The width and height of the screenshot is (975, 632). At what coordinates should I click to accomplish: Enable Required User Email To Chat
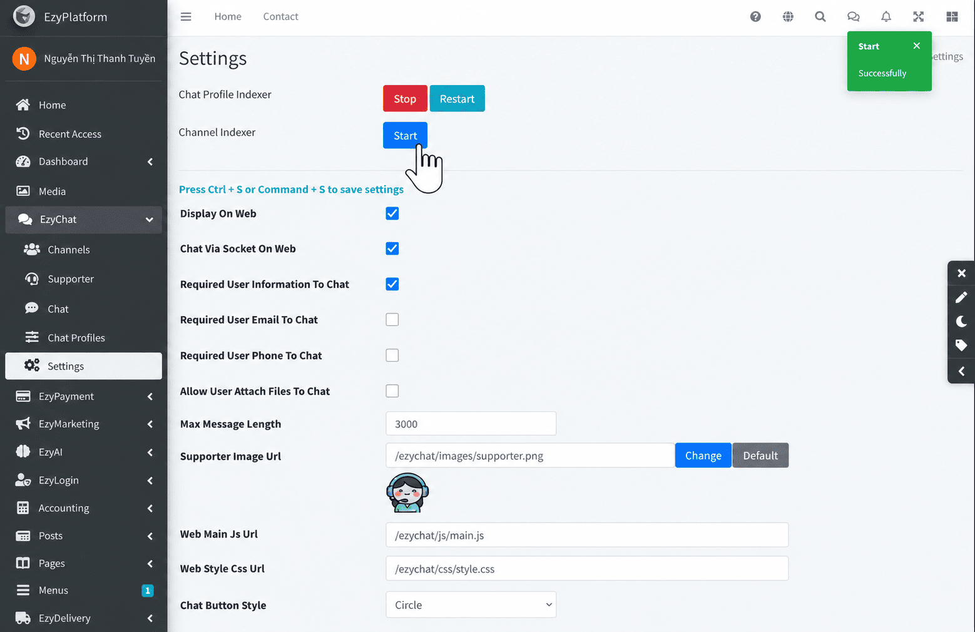(392, 320)
